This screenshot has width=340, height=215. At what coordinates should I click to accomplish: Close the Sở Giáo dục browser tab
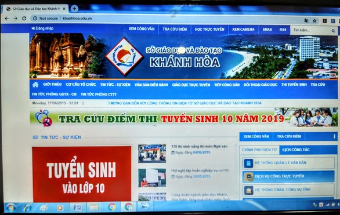point(64,9)
